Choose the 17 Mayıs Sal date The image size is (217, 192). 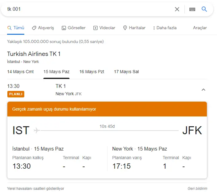click(x=126, y=72)
